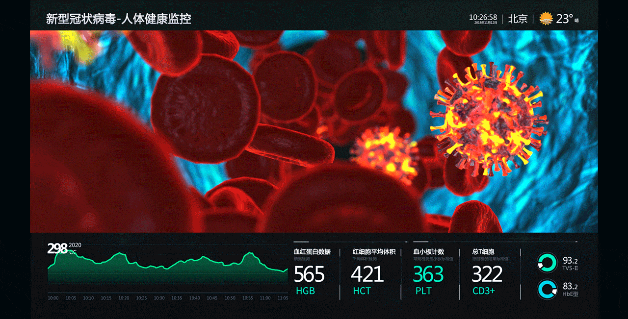Image resolution: width=628 pixels, height=319 pixels.
Task: Click the 红细胞平均体积 heading
Action: tap(374, 252)
